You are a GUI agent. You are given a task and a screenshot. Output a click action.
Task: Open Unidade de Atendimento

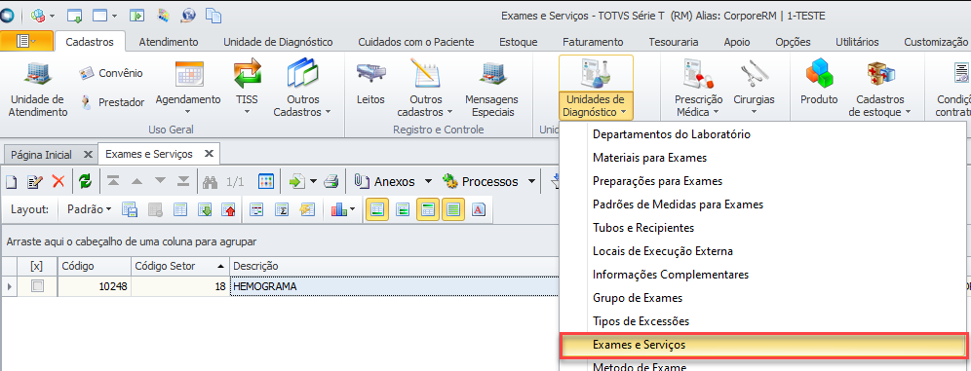pos(38,88)
